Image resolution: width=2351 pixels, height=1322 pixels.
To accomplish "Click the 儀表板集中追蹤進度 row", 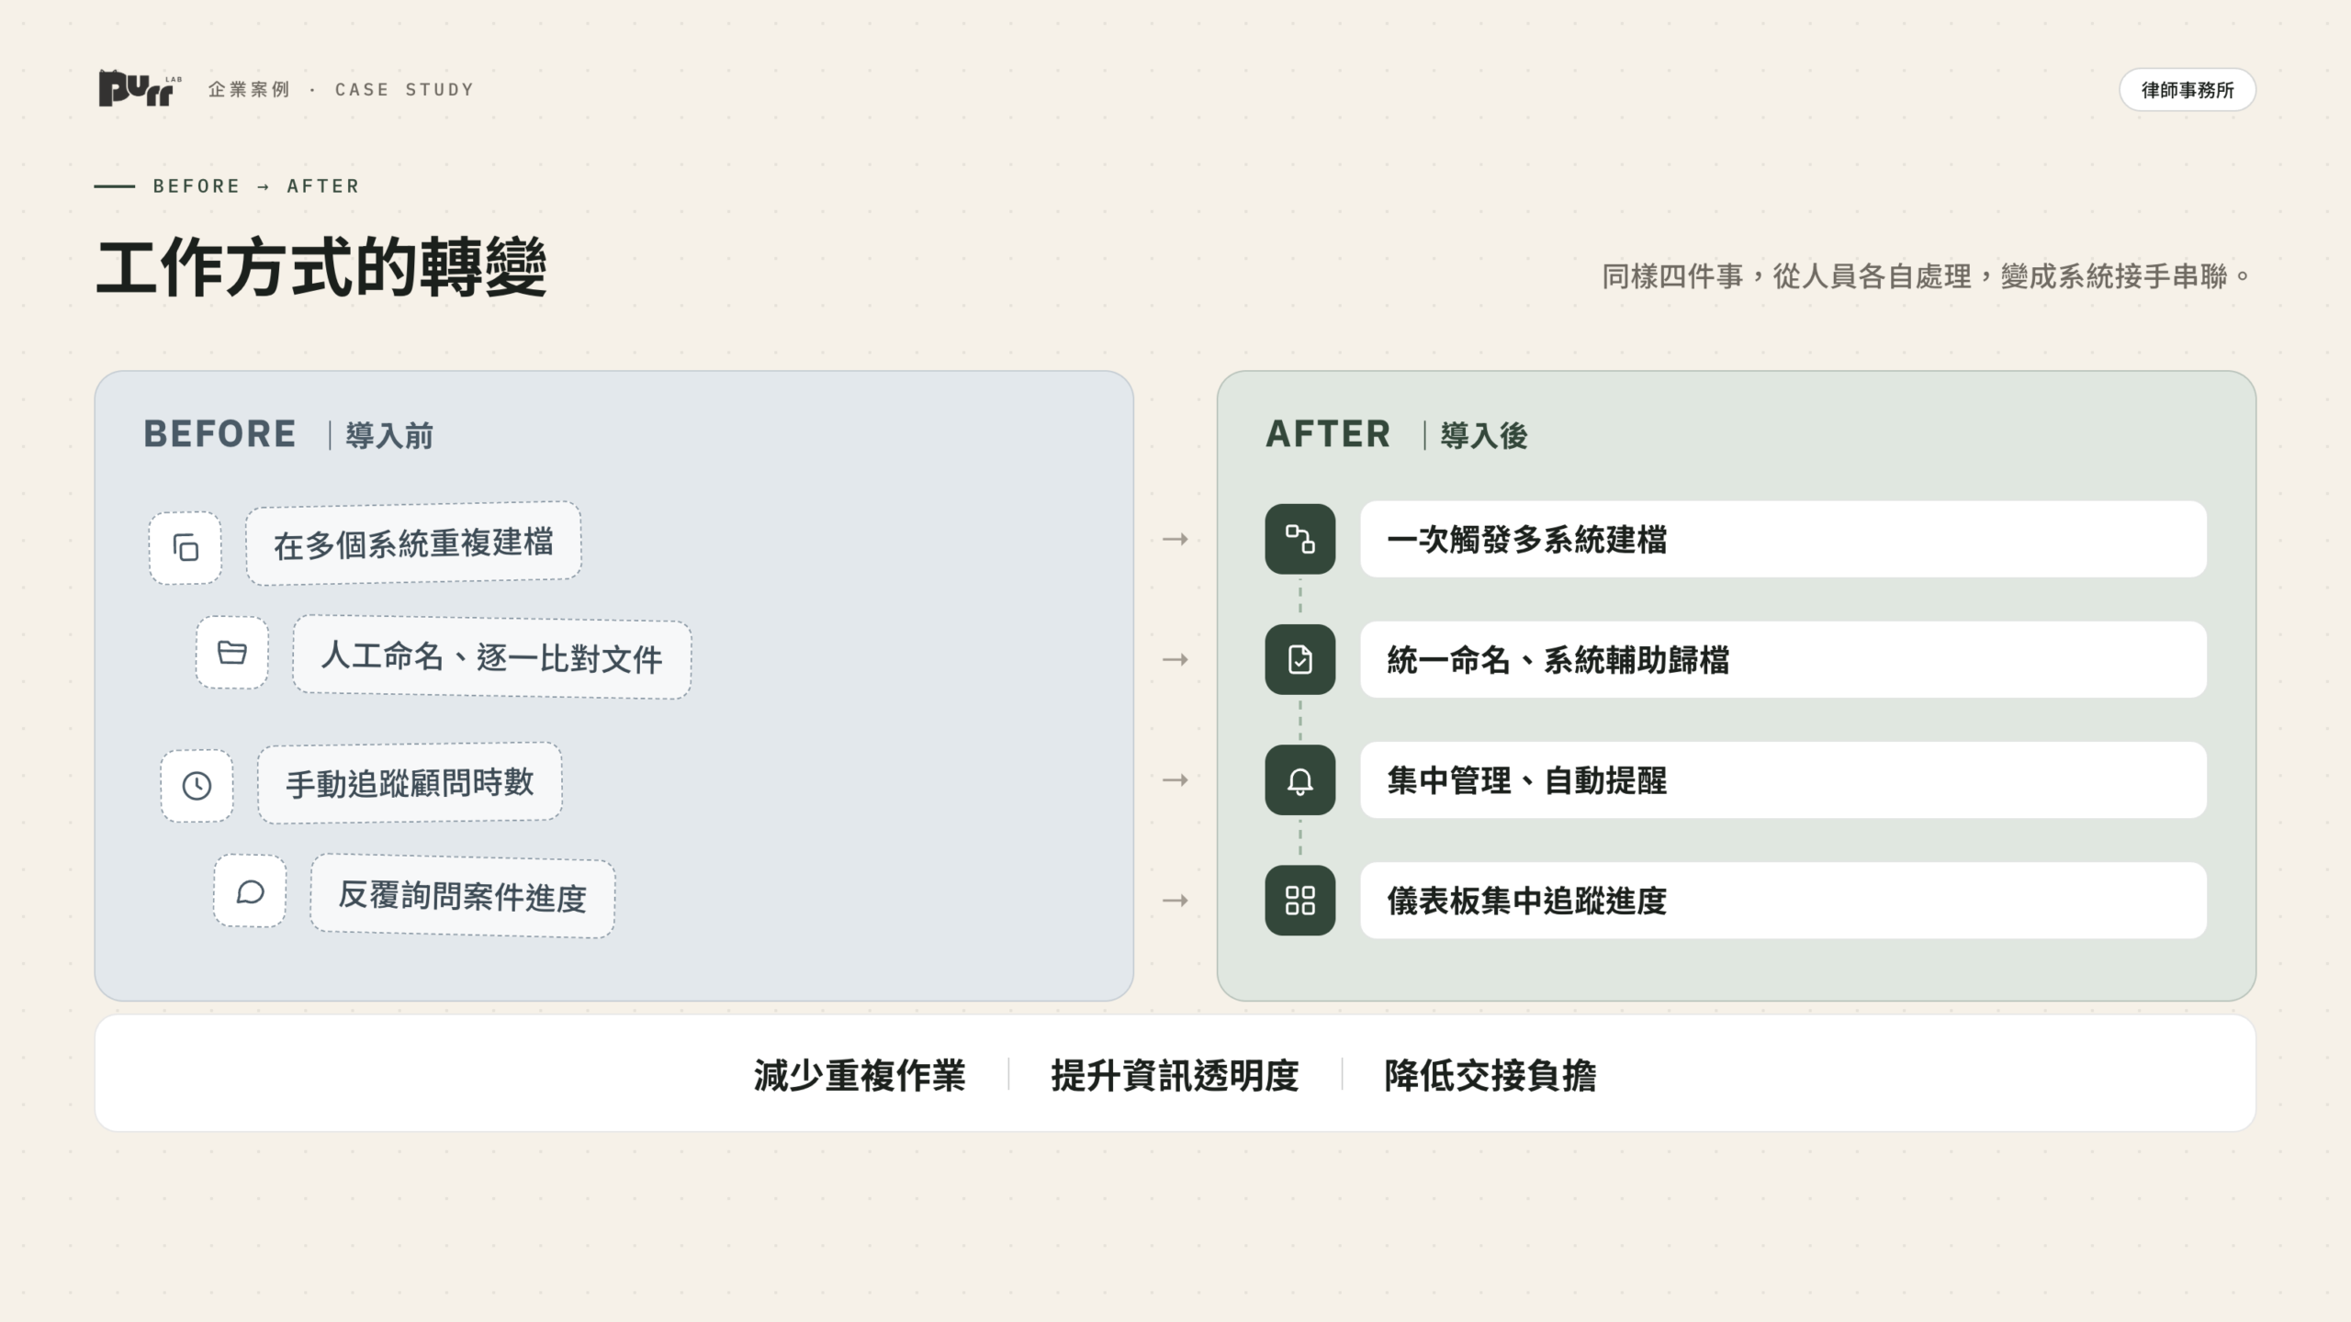I will [x=1783, y=900].
